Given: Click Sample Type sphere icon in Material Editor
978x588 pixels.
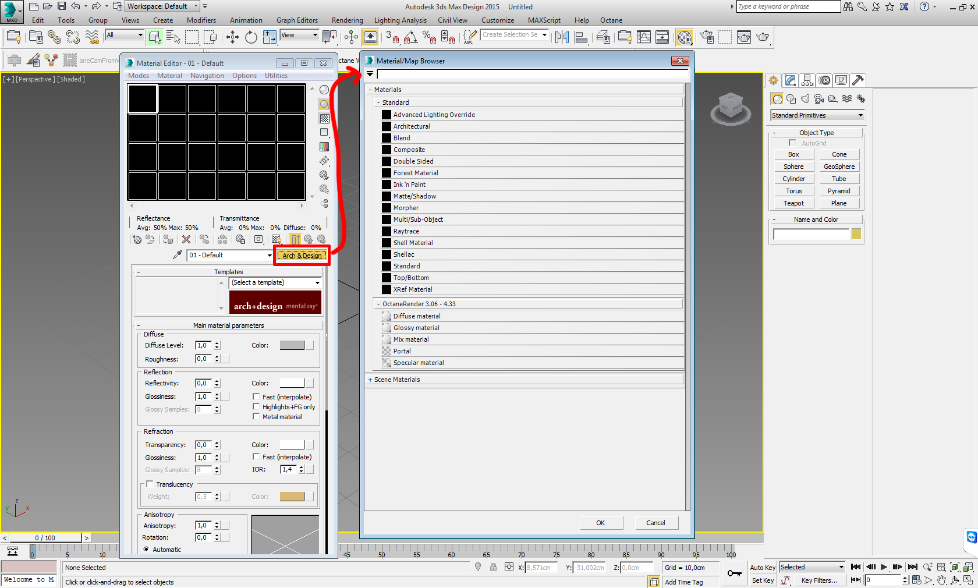Looking at the screenshot, I should coord(324,90).
